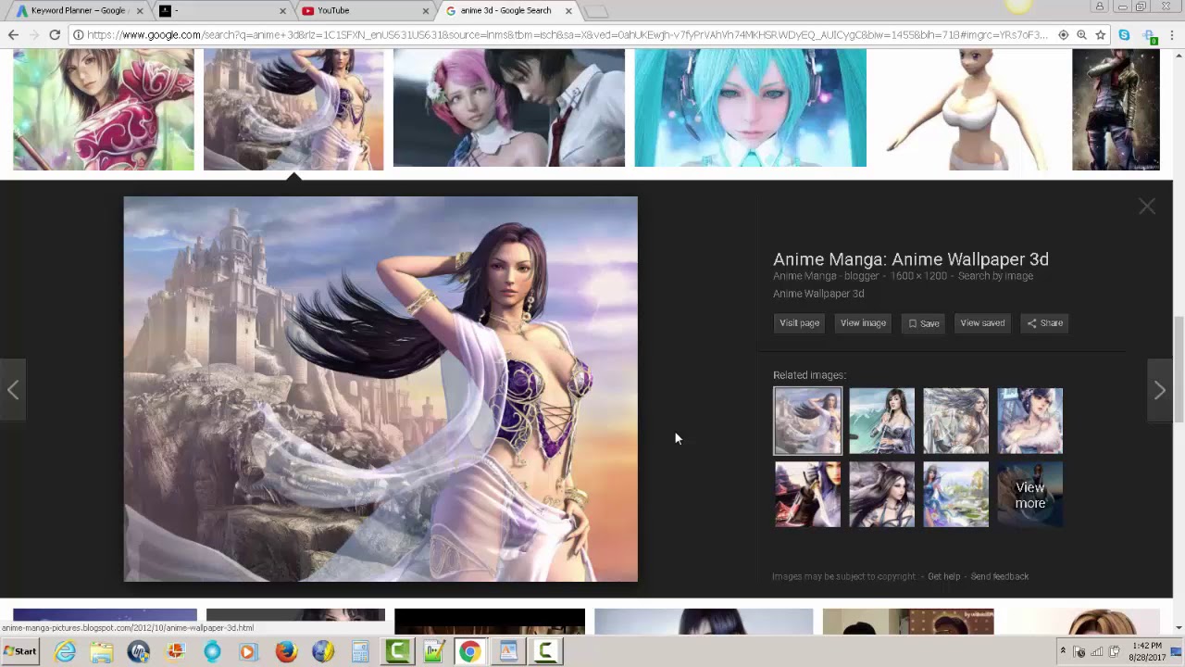
Task: Click View more related images
Action: (x=1029, y=495)
